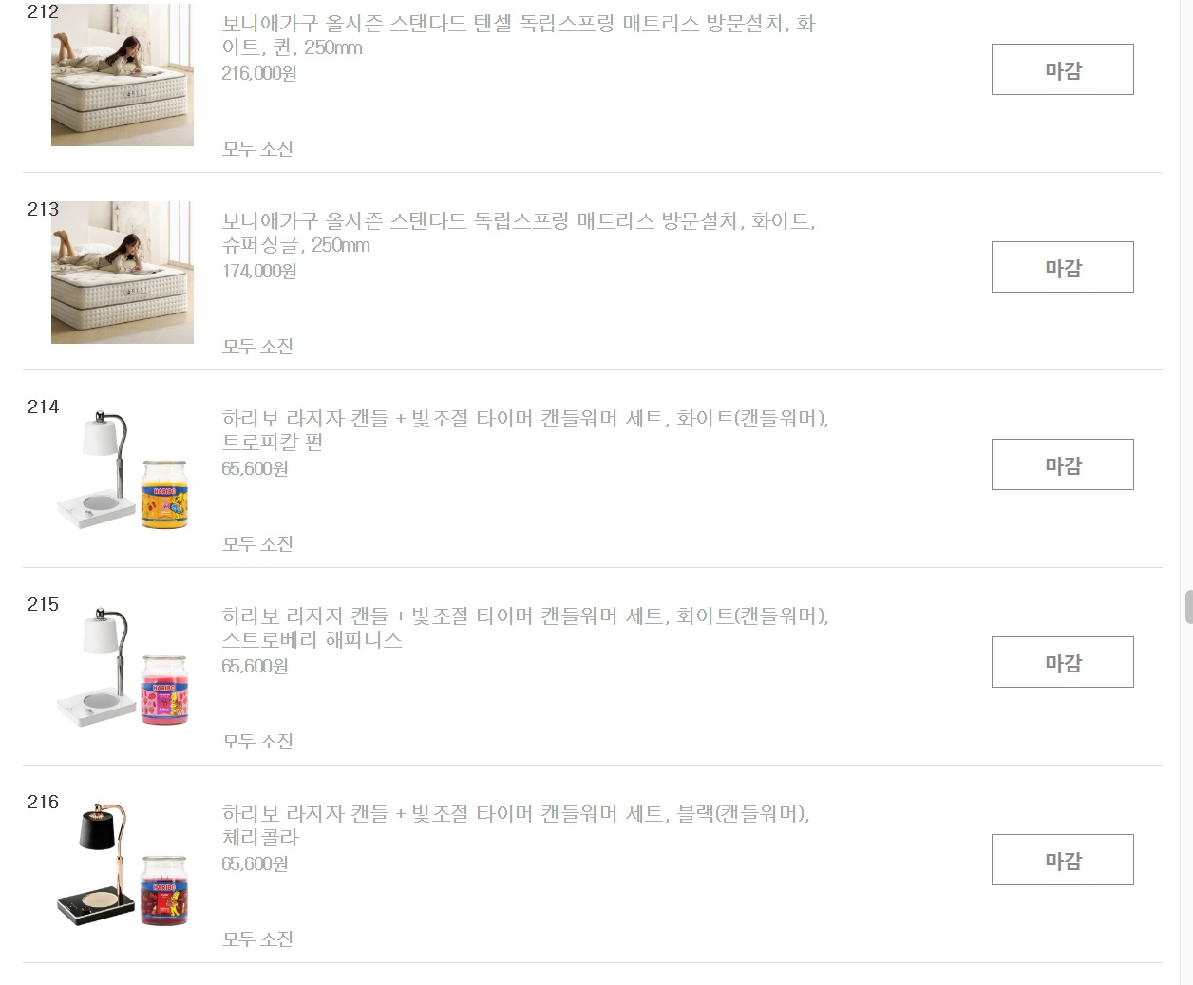
Task: Open the black candle warmer Cherry Cola thumbnail
Action: pos(123,865)
